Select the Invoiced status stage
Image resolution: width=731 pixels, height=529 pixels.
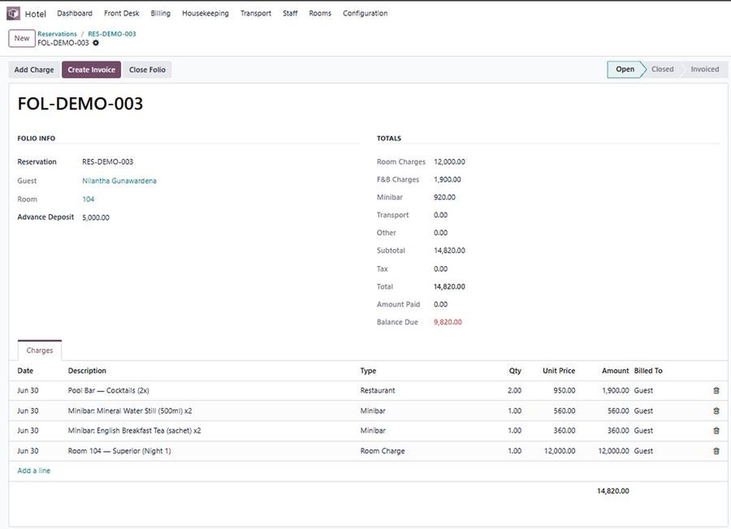705,69
